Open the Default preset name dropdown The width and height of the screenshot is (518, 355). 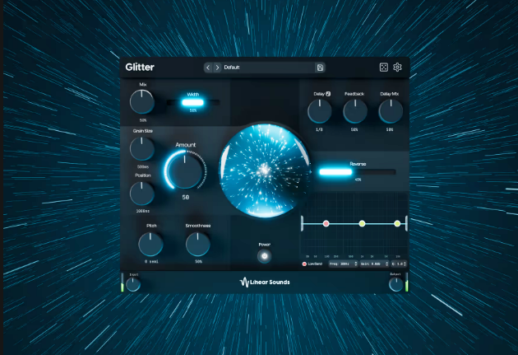267,68
